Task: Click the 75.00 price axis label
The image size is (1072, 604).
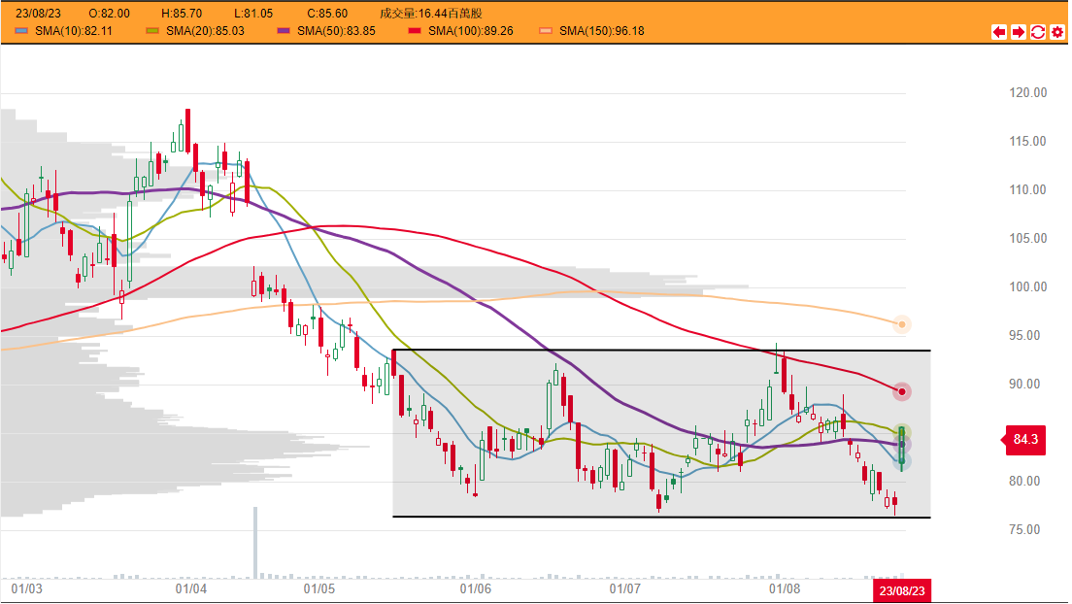Action: coord(1024,529)
